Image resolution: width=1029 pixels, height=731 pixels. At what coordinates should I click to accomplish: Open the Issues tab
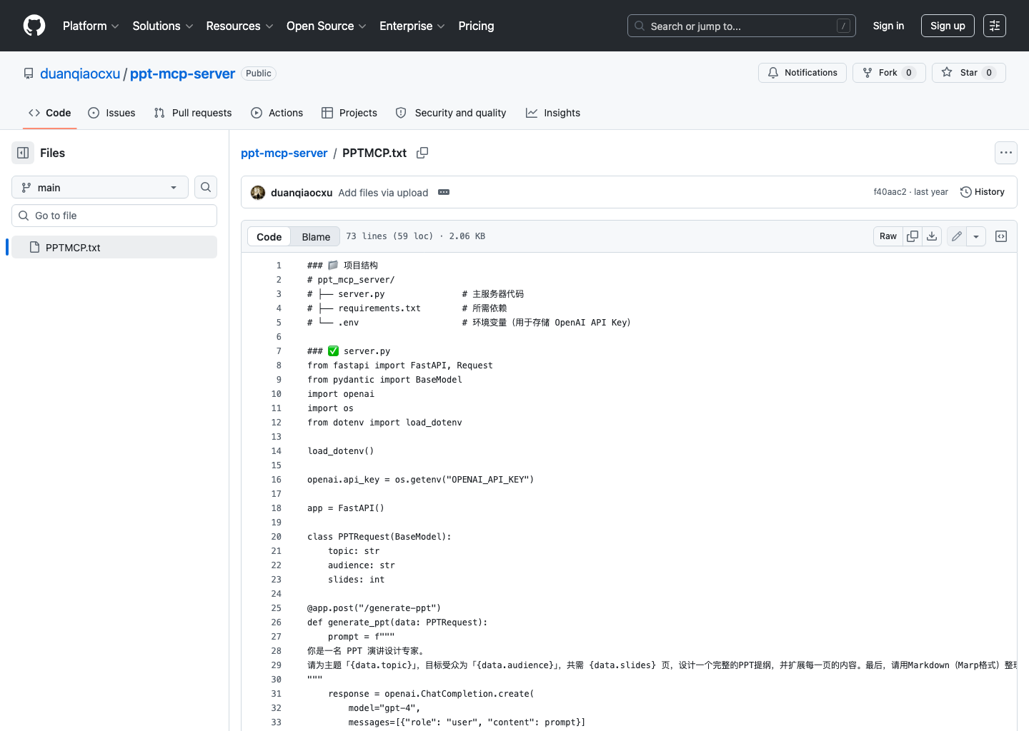111,113
